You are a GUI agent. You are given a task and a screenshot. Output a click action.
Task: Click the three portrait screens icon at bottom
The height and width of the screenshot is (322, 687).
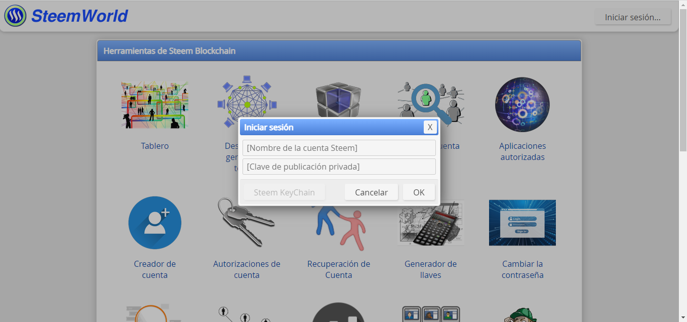click(x=431, y=314)
